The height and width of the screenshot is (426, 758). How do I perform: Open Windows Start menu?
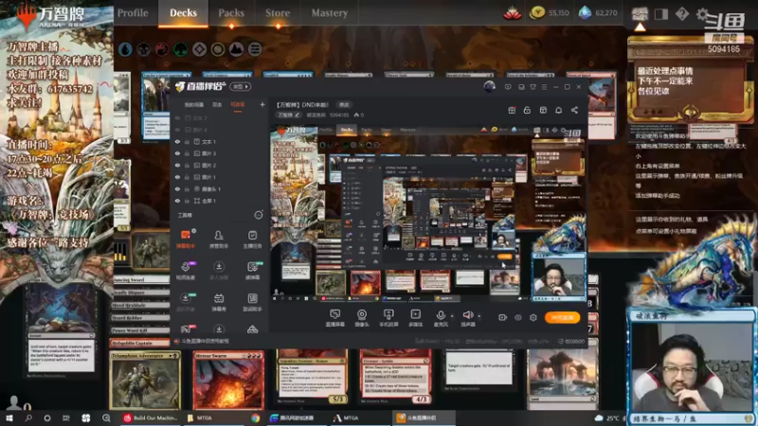9,417
